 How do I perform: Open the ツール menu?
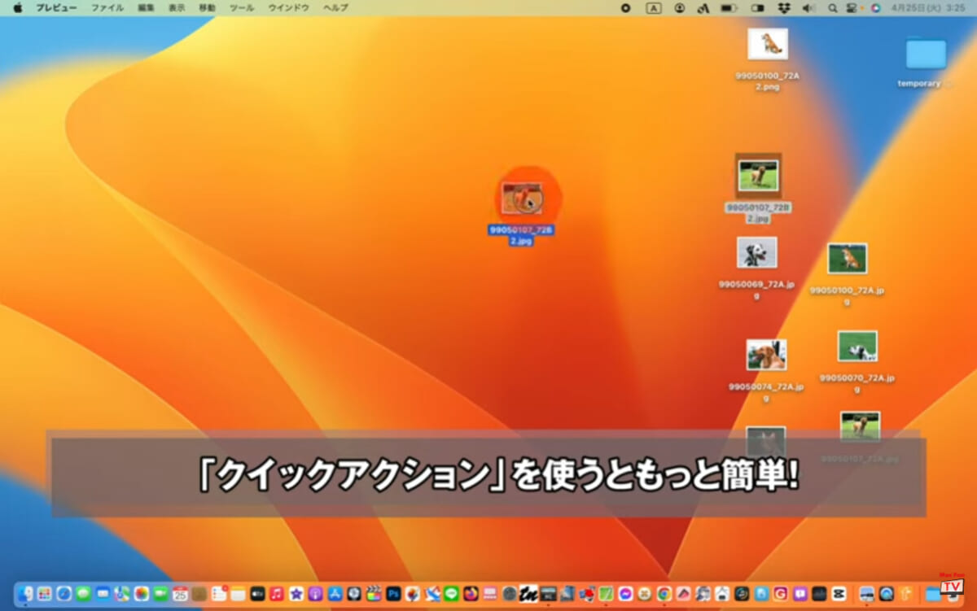tap(242, 7)
